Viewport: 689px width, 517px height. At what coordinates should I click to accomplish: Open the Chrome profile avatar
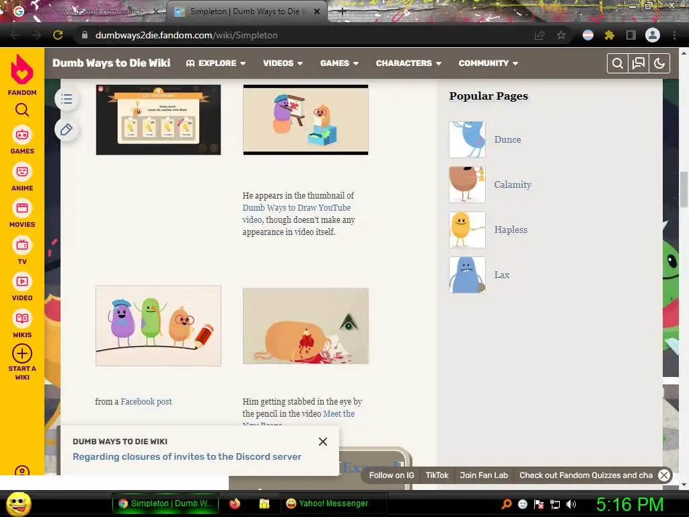click(x=653, y=35)
